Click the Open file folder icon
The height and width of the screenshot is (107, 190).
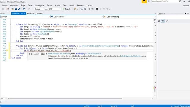12,9
